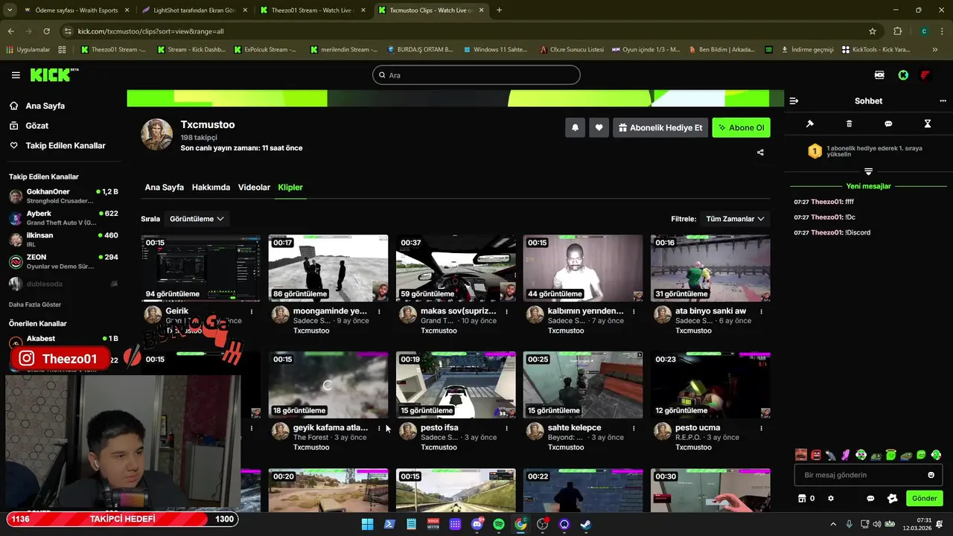Click the wallet icon in Kick header

pyautogui.click(x=879, y=75)
